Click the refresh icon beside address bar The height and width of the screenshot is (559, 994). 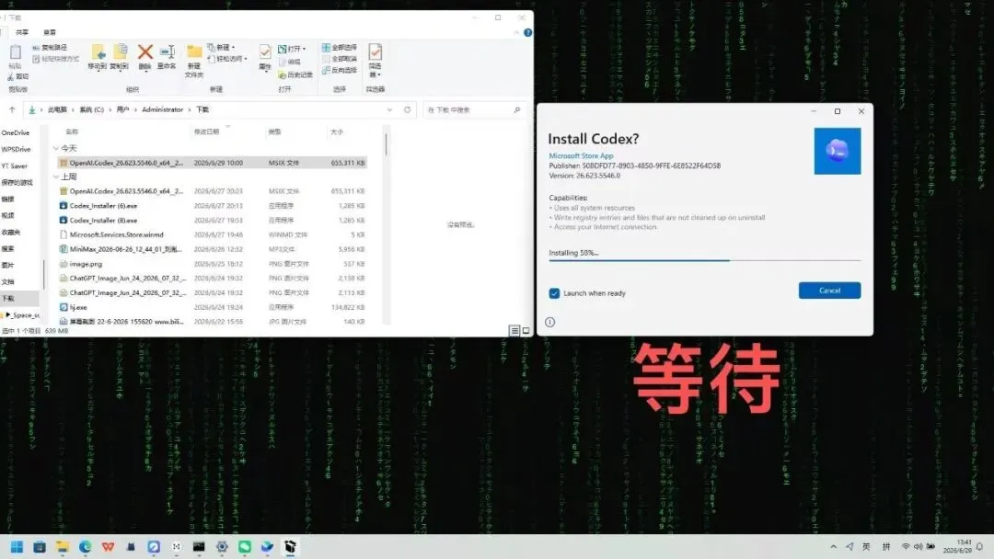[408, 109]
